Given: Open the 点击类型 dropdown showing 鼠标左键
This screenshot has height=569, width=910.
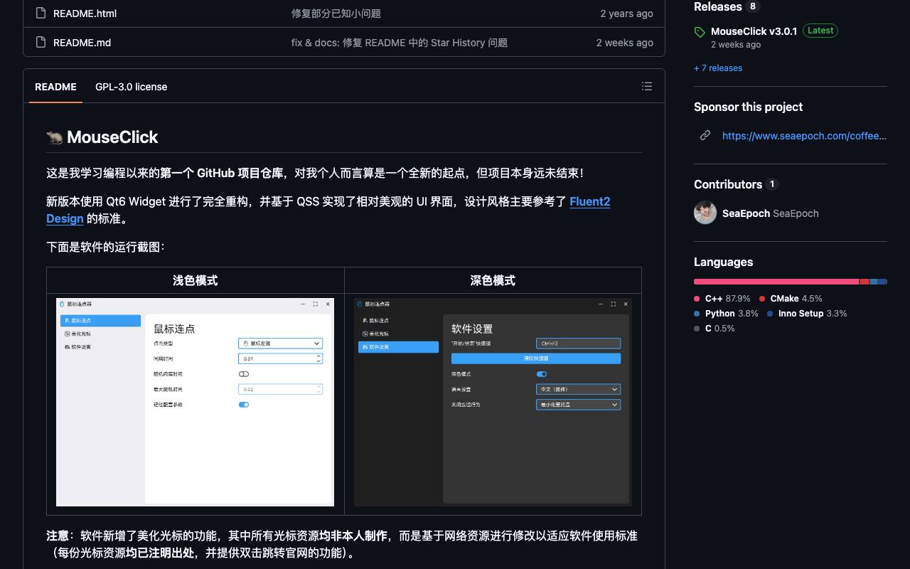Looking at the screenshot, I should [x=280, y=344].
